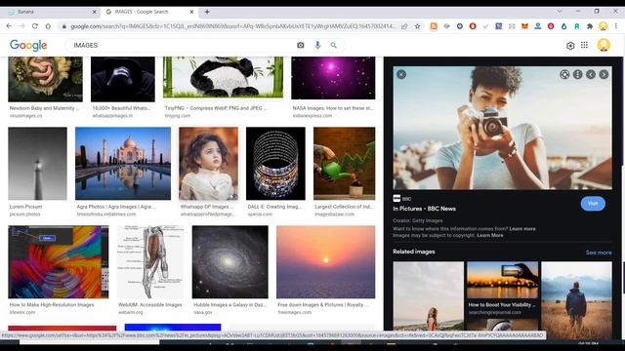625x351 pixels.
Task: Search with Google Lens on preview image
Action: click(564, 74)
